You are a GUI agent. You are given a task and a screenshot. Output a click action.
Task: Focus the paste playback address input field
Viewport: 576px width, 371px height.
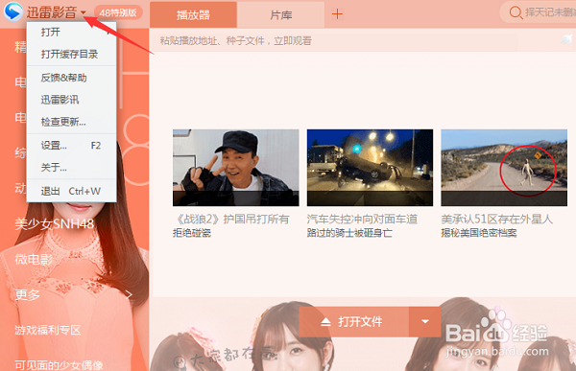[x=333, y=40]
